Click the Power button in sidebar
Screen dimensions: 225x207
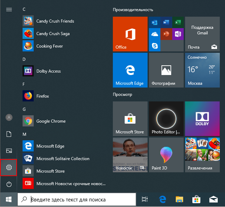click(x=9, y=184)
